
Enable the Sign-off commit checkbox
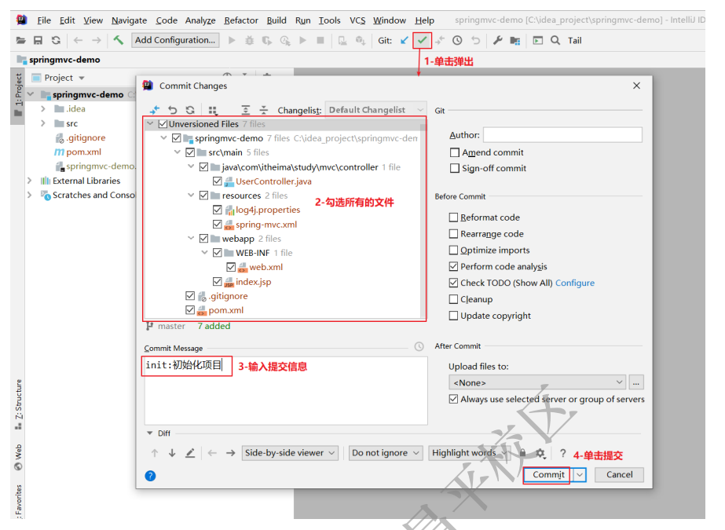[x=455, y=168]
